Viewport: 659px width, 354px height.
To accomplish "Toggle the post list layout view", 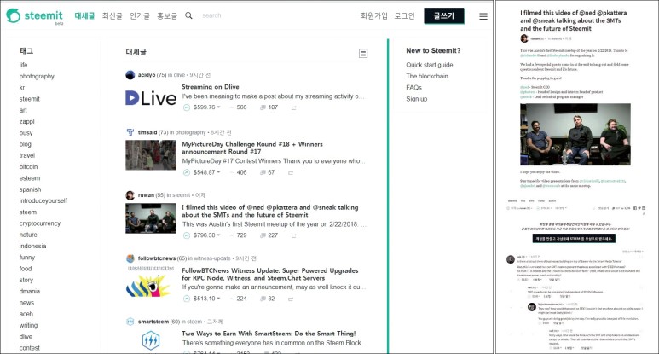I will pyautogui.click(x=363, y=53).
